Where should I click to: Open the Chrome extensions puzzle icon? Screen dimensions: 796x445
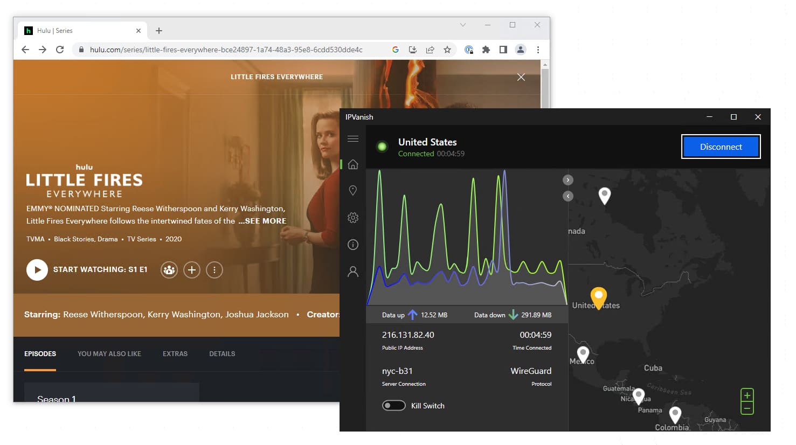486,49
